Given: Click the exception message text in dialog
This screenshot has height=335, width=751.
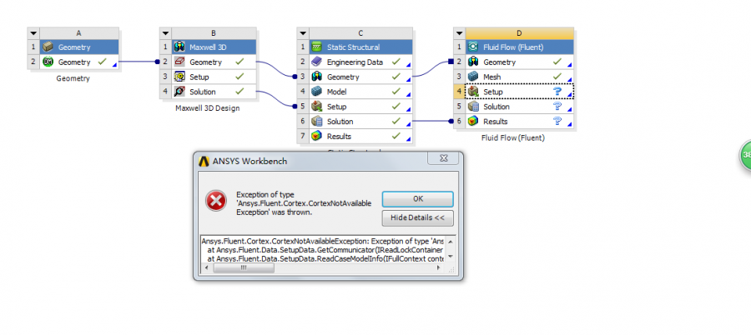Looking at the screenshot, I should point(304,203).
